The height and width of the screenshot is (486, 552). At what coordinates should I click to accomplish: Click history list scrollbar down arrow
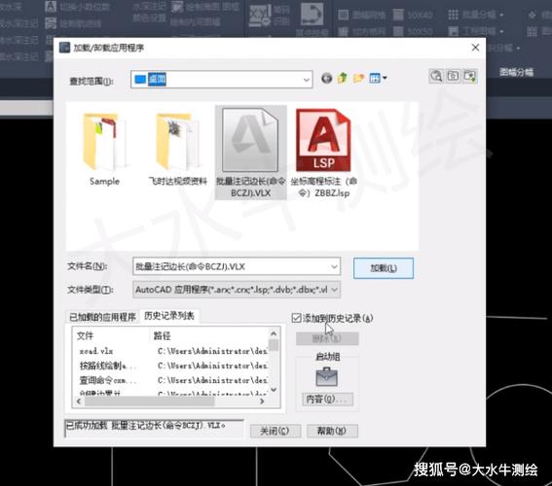point(274,390)
